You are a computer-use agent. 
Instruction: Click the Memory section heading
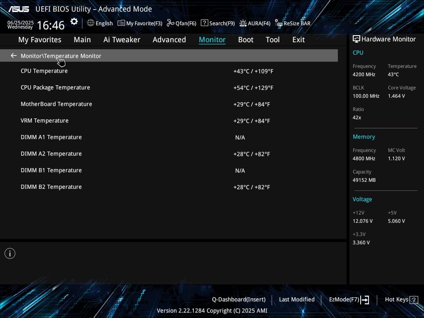pyautogui.click(x=364, y=137)
